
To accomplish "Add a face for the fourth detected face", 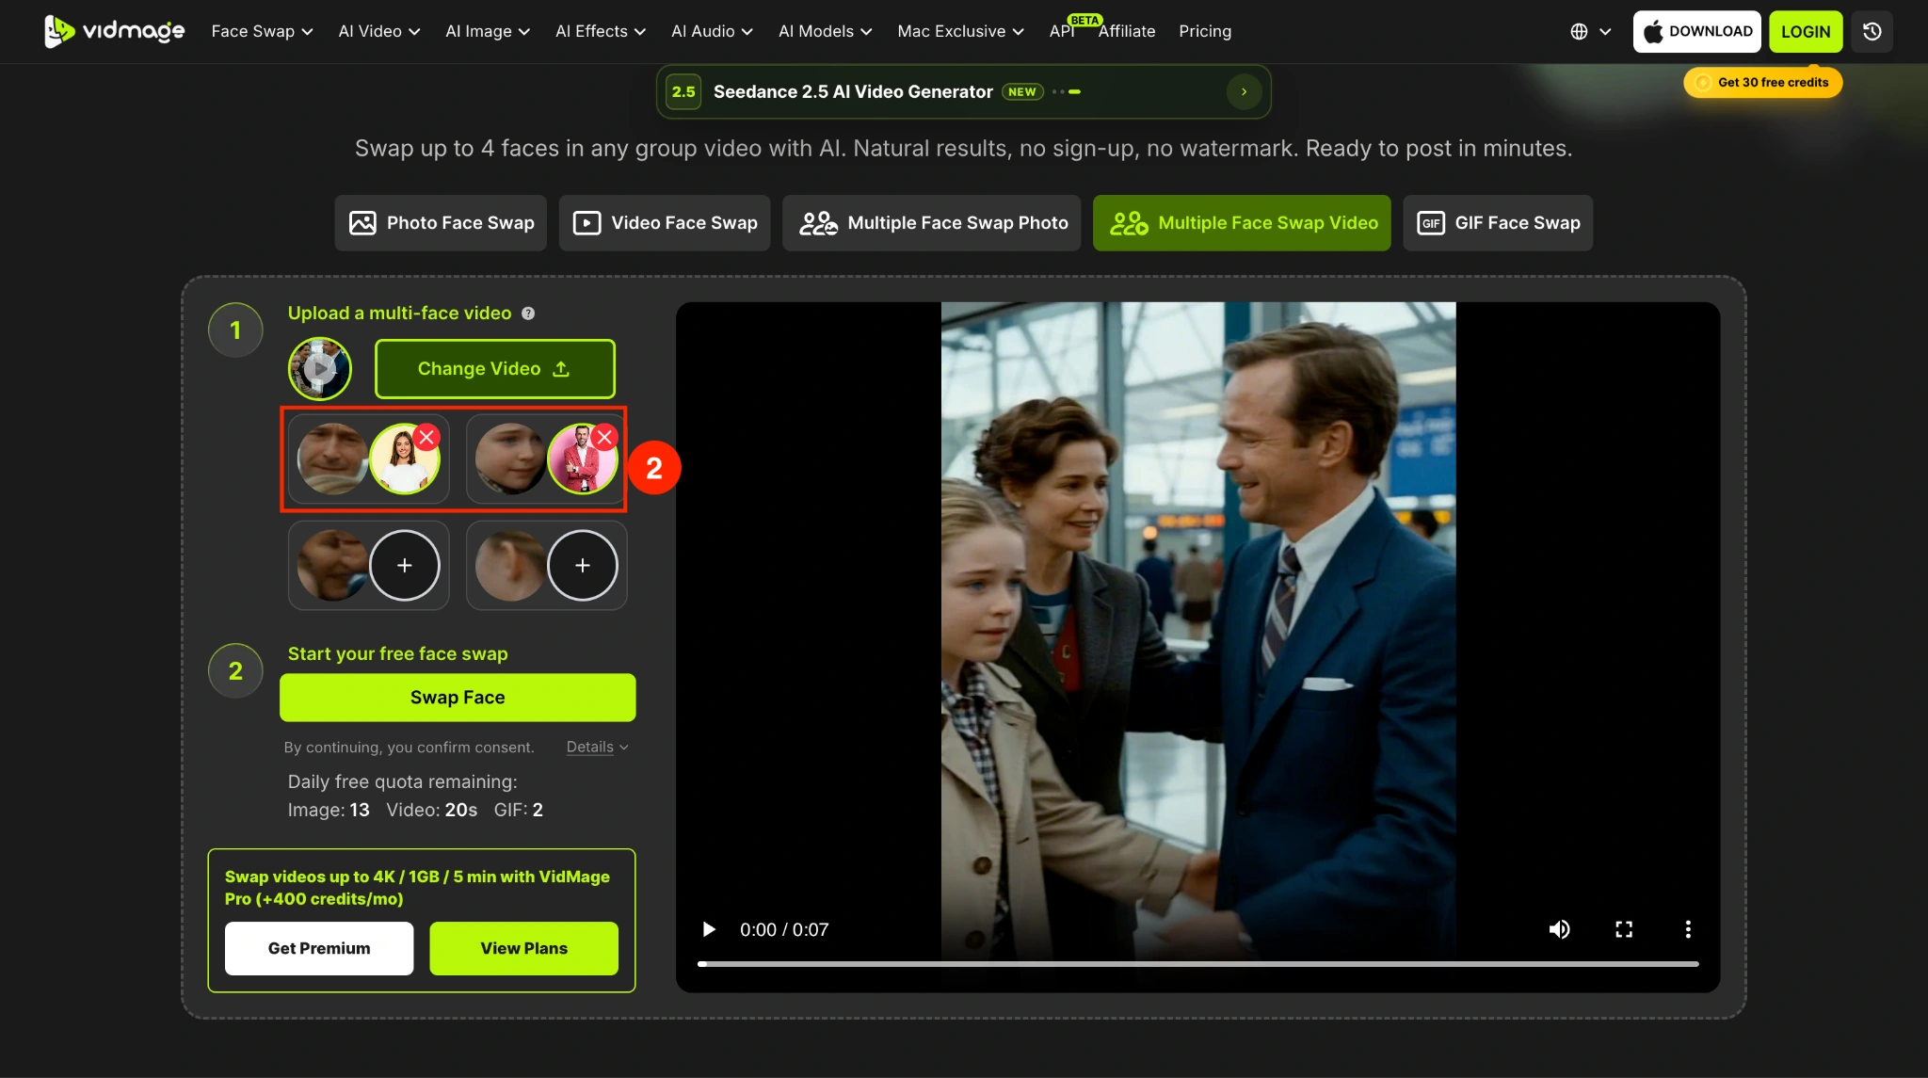I will coord(583,565).
